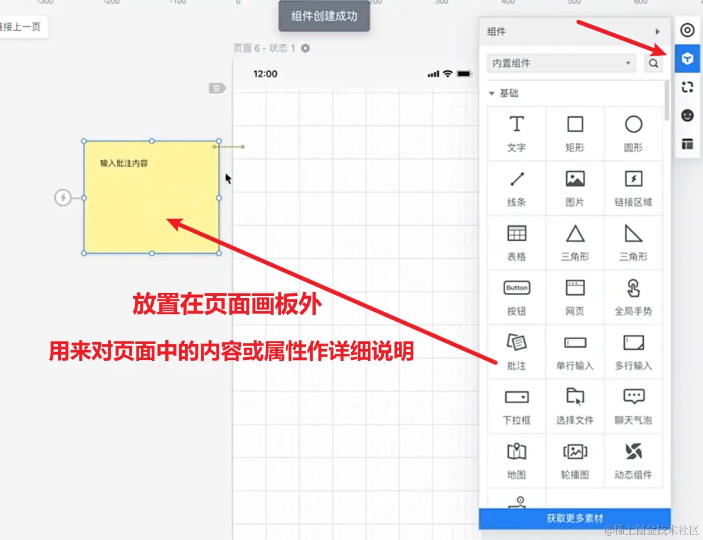Click the 获取更多素材 button
The height and width of the screenshot is (540, 703).
point(574,516)
